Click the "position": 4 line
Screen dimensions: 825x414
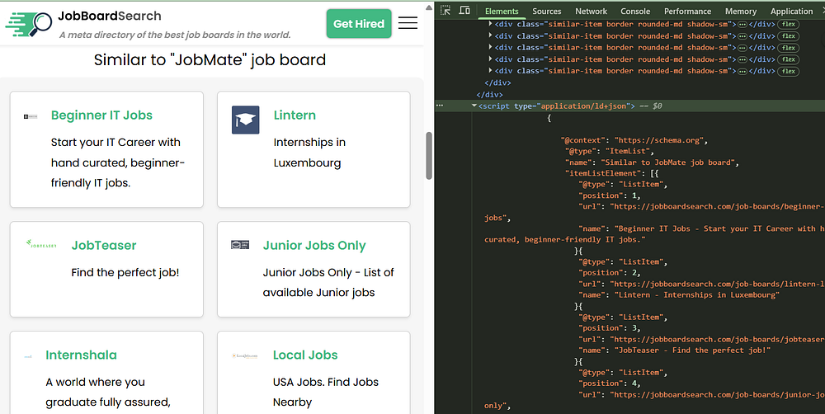click(x=610, y=383)
